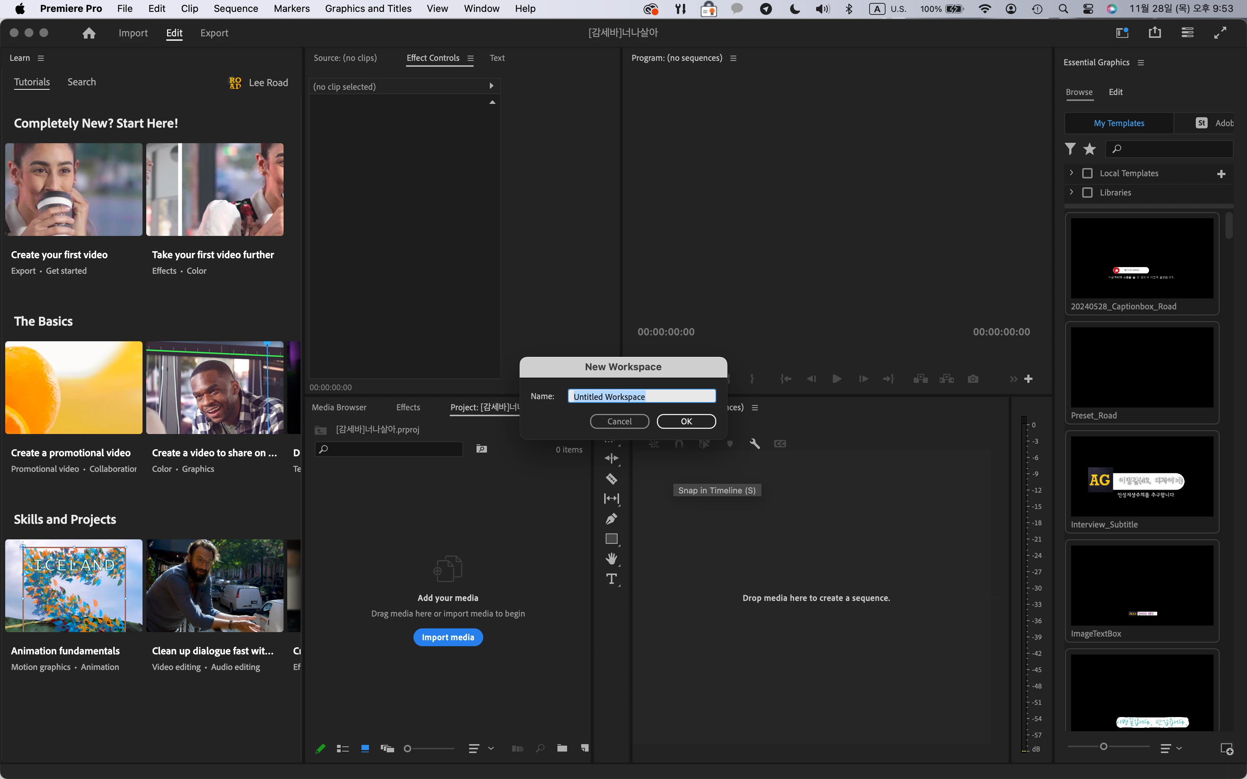Toggle the favorites star filter
The width and height of the screenshot is (1247, 779).
pos(1089,149)
